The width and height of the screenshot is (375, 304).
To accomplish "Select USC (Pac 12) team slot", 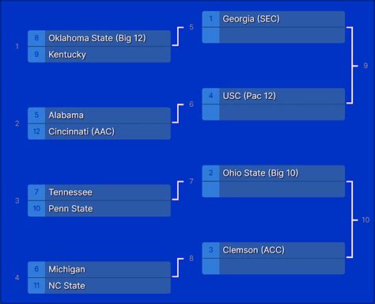I will (274, 96).
